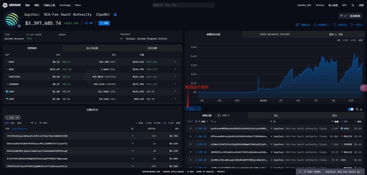Download transfers with the download icon
Screen dimensions: 367x175
point(361,109)
